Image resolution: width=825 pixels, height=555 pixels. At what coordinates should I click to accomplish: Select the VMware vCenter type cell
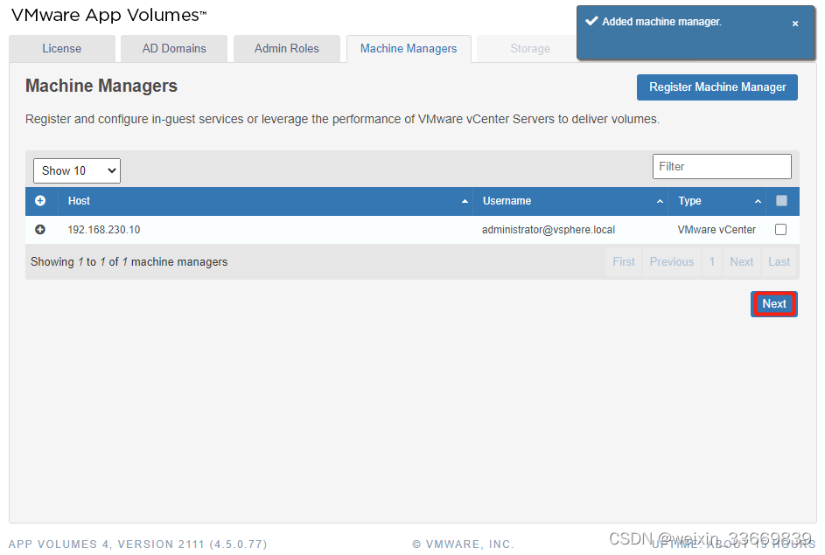[x=717, y=230]
